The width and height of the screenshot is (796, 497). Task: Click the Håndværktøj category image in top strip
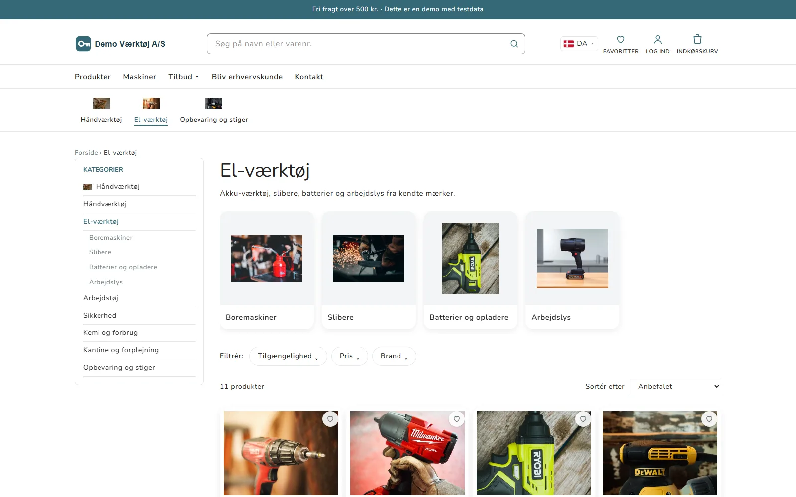(101, 103)
